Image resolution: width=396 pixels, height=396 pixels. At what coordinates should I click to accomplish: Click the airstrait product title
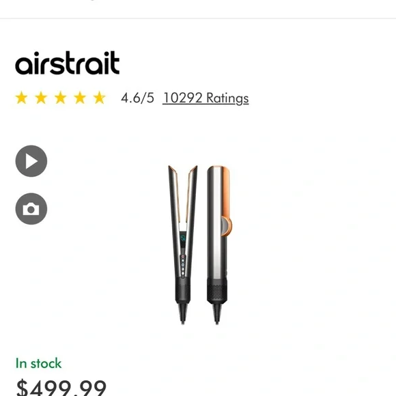[x=67, y=63]
